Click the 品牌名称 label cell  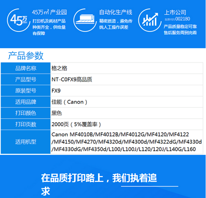pos(25,68)
